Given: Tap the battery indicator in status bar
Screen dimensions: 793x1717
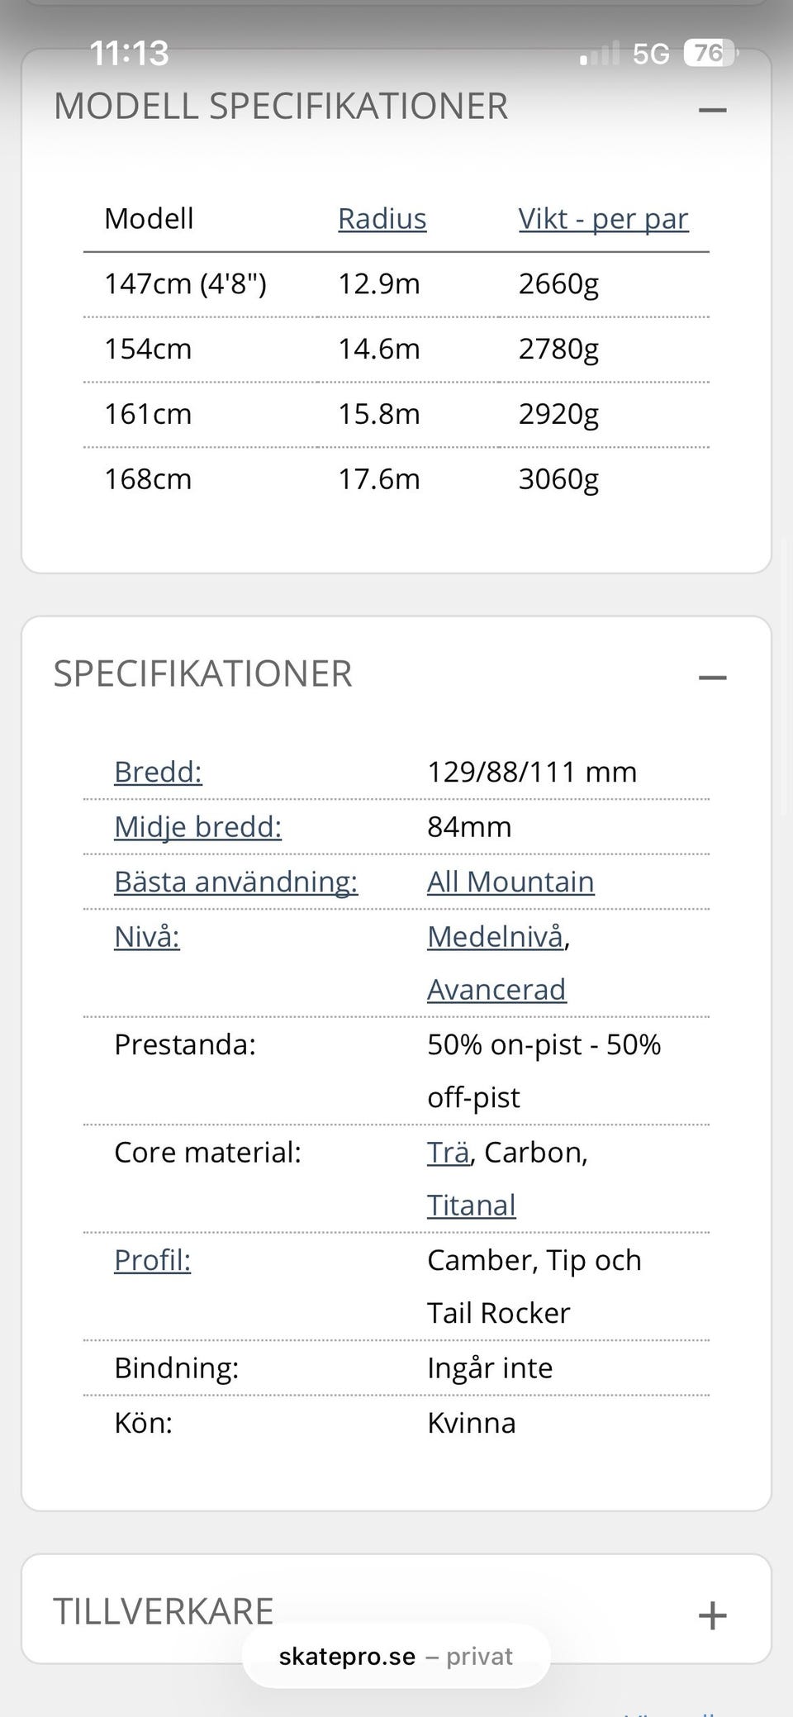Looking at the screenshot, I should tap(709, 54).
